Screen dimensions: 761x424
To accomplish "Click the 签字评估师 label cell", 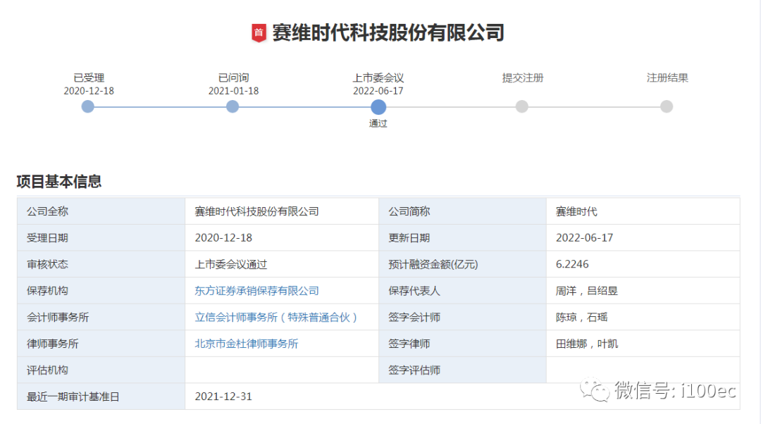I will point(462,370).
